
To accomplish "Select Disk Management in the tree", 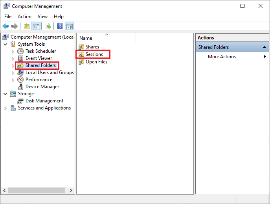I will 44,101.
